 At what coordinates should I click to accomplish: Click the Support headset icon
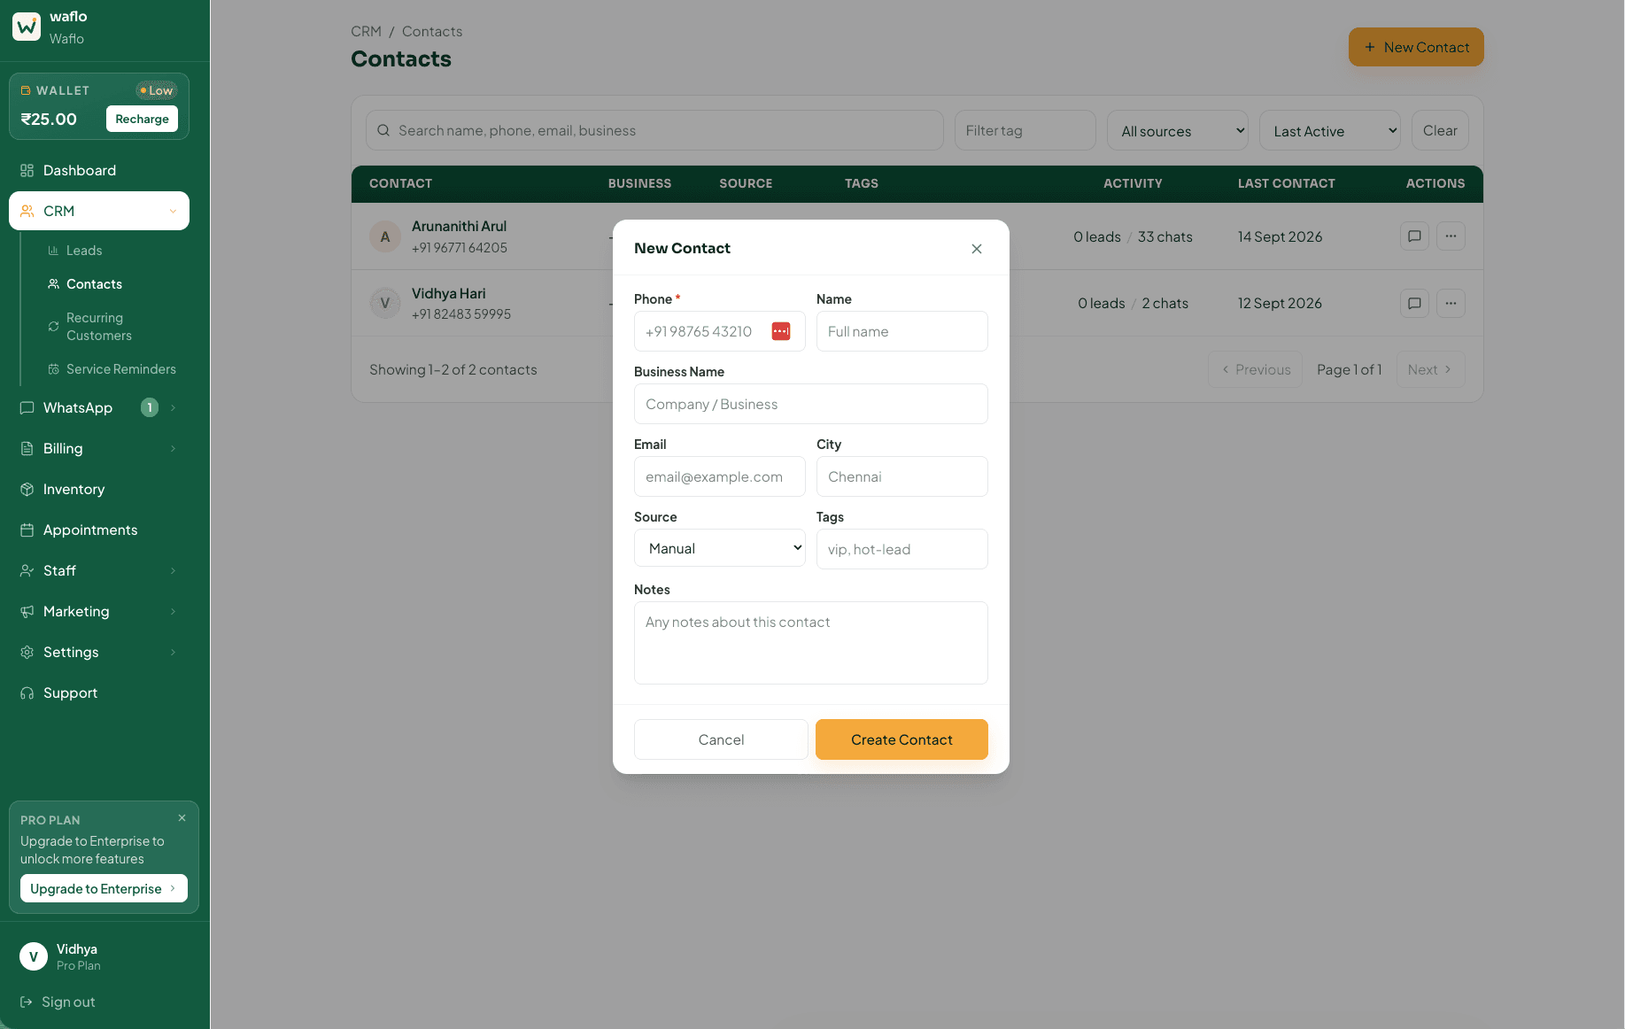(27, 692)
